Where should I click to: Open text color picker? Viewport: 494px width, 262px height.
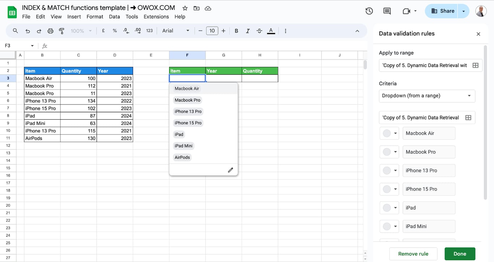pos(271,31)
